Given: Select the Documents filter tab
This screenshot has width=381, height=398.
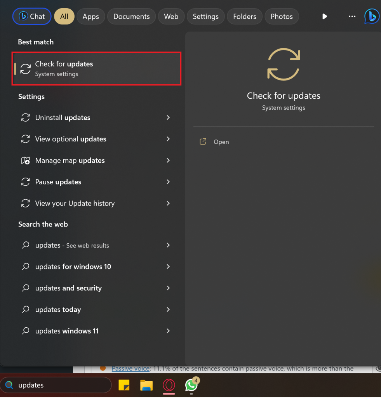Looking at the screenshot, I should 131,16.
